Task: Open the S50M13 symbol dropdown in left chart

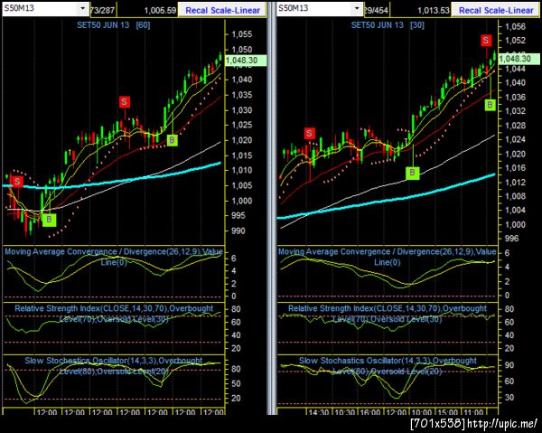Action: click(x=82, y=8)
